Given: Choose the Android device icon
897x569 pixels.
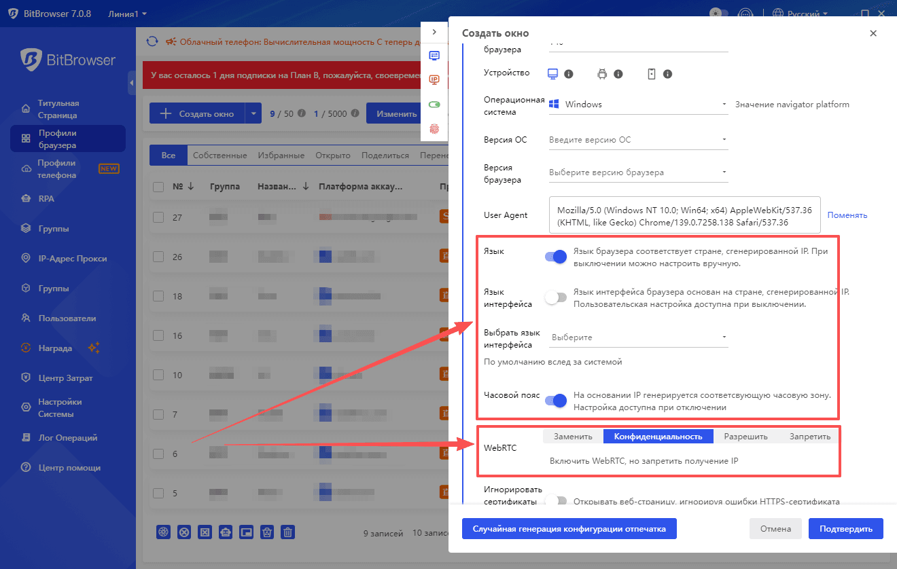Looking at the screenshot, I should [x=601, y=74].
